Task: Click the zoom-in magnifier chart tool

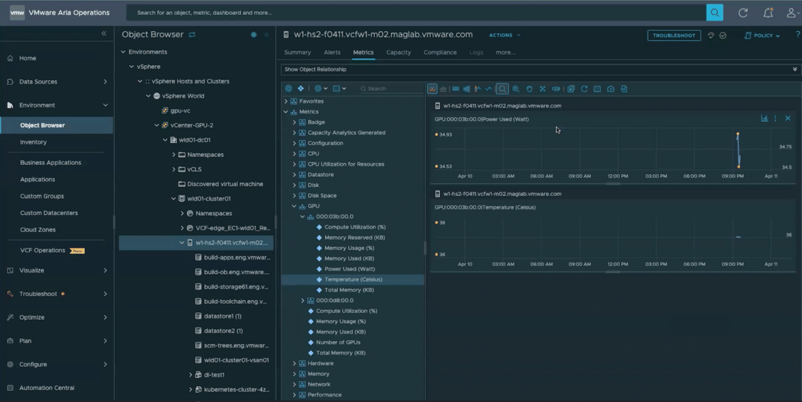Action: (515, 89)
